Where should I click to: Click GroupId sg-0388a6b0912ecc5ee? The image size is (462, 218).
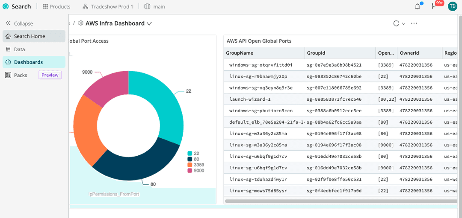click(334, 111)
